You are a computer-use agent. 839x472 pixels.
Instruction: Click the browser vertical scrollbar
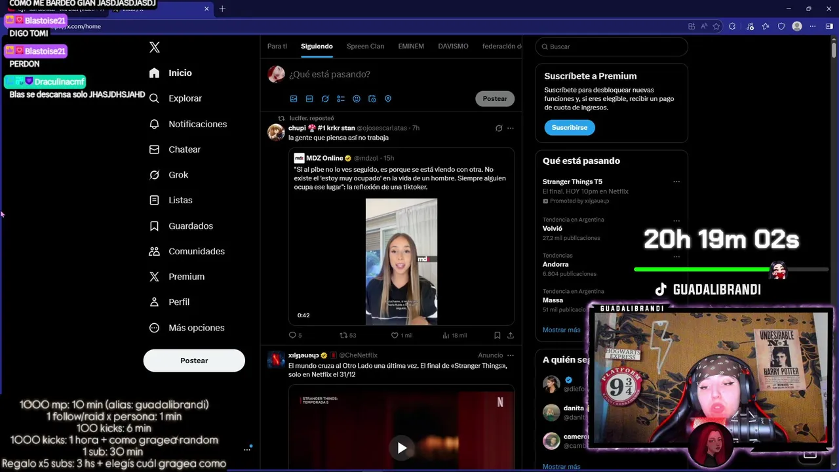[x=834, y=50]
